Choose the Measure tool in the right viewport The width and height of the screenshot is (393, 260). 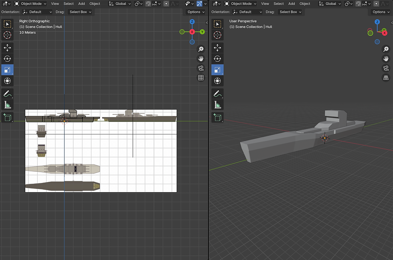217,105
